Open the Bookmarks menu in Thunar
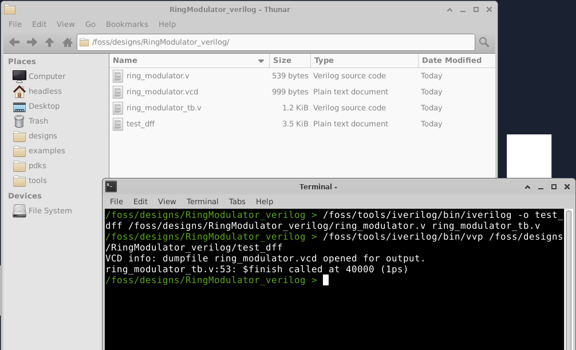576x350 pixels. tap(127, 24)
